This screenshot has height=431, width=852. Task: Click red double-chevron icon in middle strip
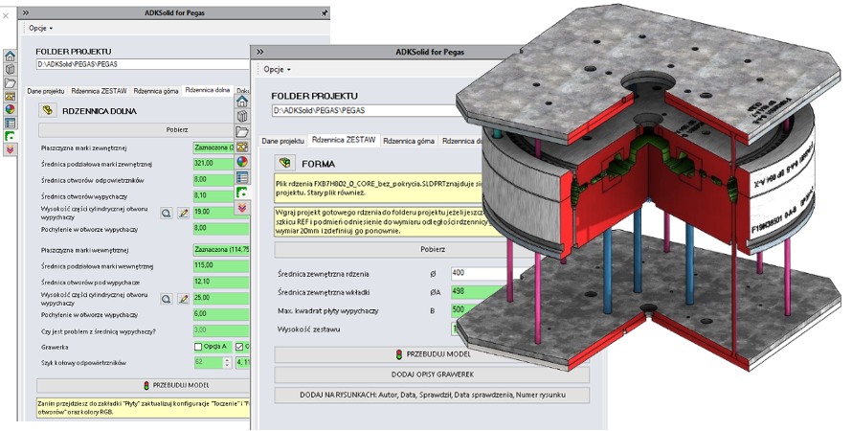(242, 208)
